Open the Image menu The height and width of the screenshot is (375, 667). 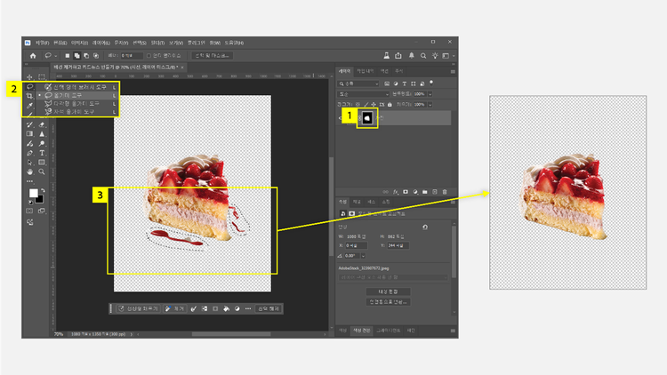click(x=79, y=43)
